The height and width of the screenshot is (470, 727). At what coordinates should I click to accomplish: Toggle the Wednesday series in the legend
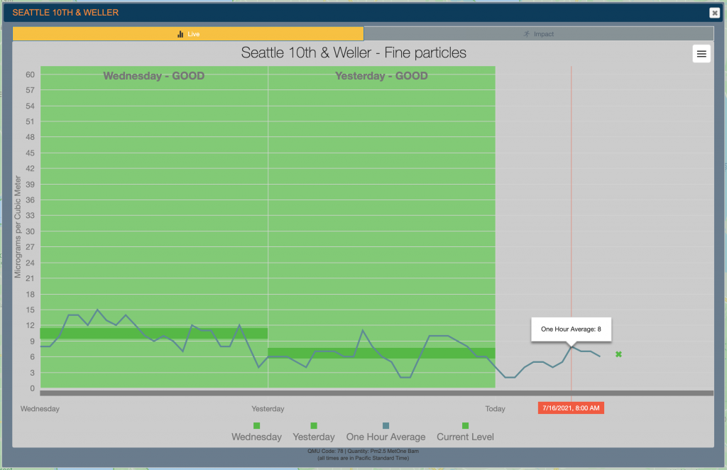point(256,437)
